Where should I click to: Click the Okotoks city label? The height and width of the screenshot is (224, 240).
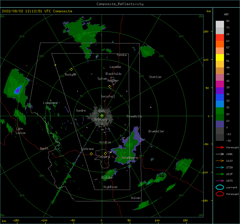(107, 177)
